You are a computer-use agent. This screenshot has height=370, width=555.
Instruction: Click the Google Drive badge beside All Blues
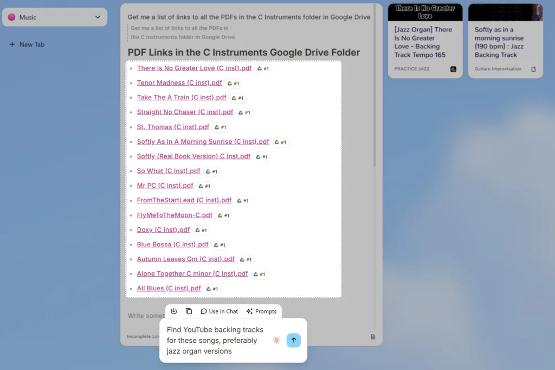tap(211, 289)
